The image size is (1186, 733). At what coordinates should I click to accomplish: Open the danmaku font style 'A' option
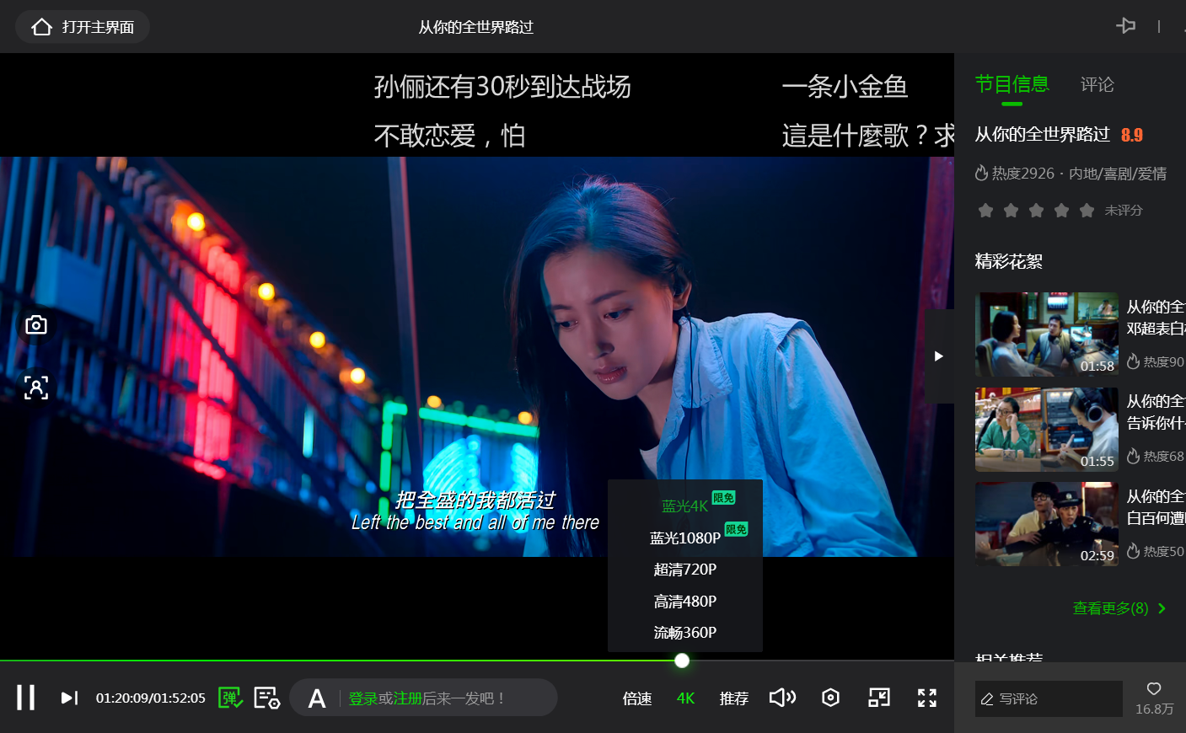pyautogui.click(x=317, y=698)
